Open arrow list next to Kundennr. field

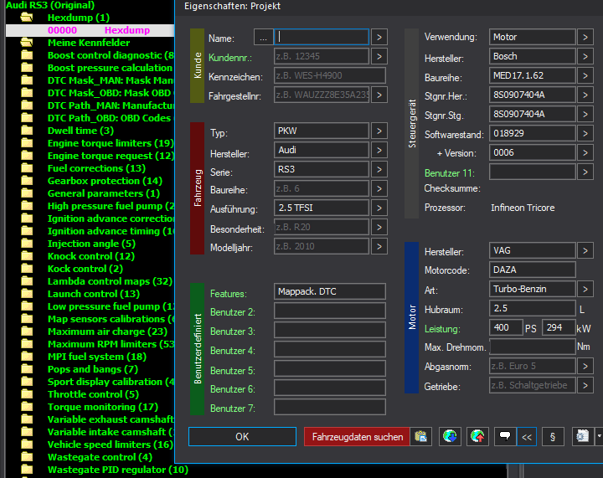point(379,56)
